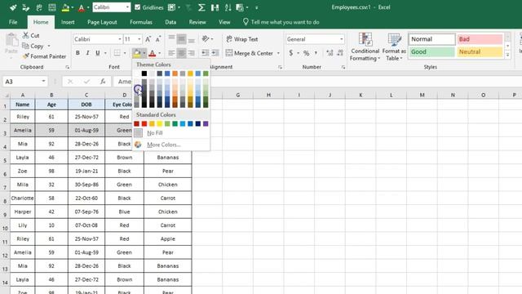Apply the Normal cell style
Image resolution: width=522 pixels, height=294 pixels.
coord(431,39)
